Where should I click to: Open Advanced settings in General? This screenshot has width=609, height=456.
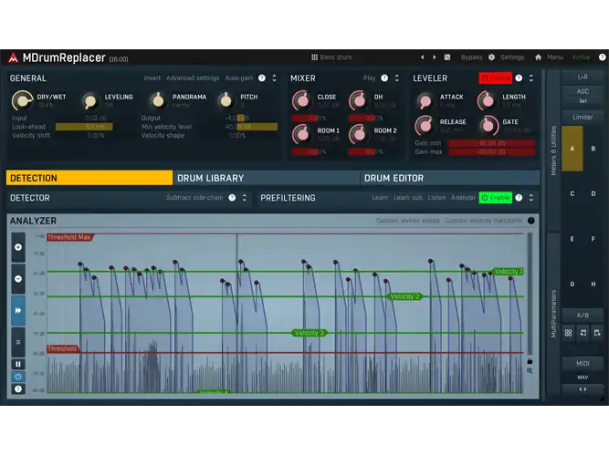coord(193,78)
